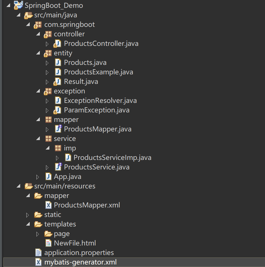Expand the static folder
Image resolution: width=265 pixels, height=267 pixels.
coord(27,215)
